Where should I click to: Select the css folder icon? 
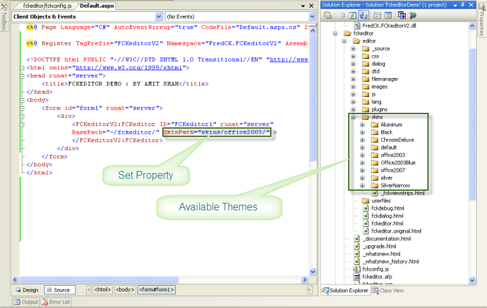366,56
